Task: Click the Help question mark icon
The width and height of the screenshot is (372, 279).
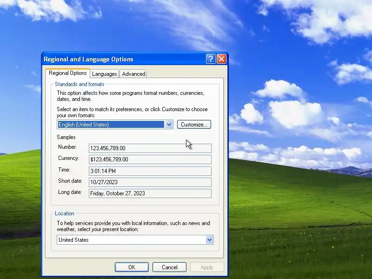Action: click(x=211, y=59)
